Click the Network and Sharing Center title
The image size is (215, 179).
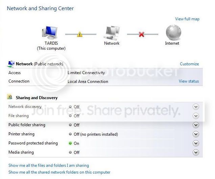[x=40, y=8]
